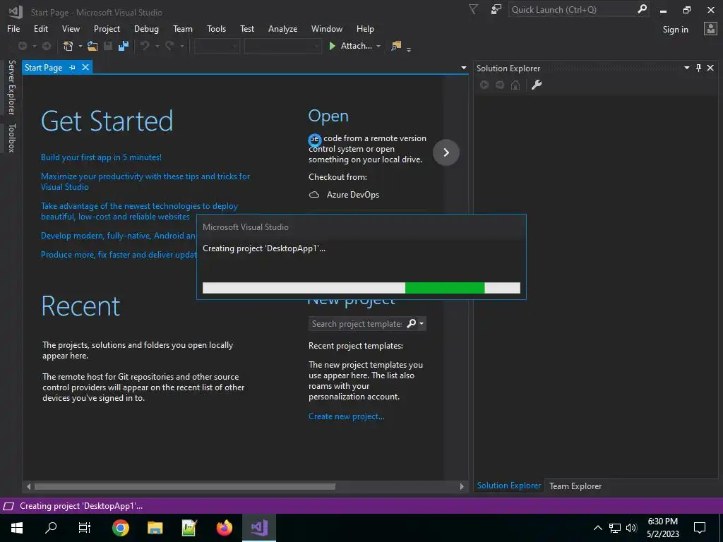723x542 pixels.
Task: Click the Redo toolbar icon
Action: [x=169, y=46]
